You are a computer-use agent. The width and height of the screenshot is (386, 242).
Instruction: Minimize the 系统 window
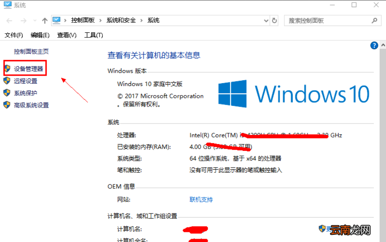coord(332,5)
